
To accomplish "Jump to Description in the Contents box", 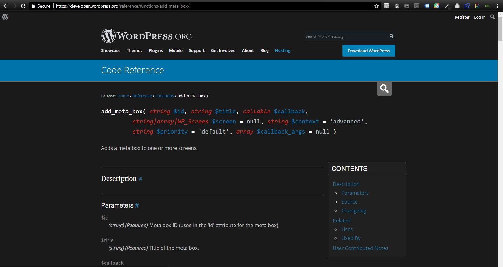I will tap(346, 184).
